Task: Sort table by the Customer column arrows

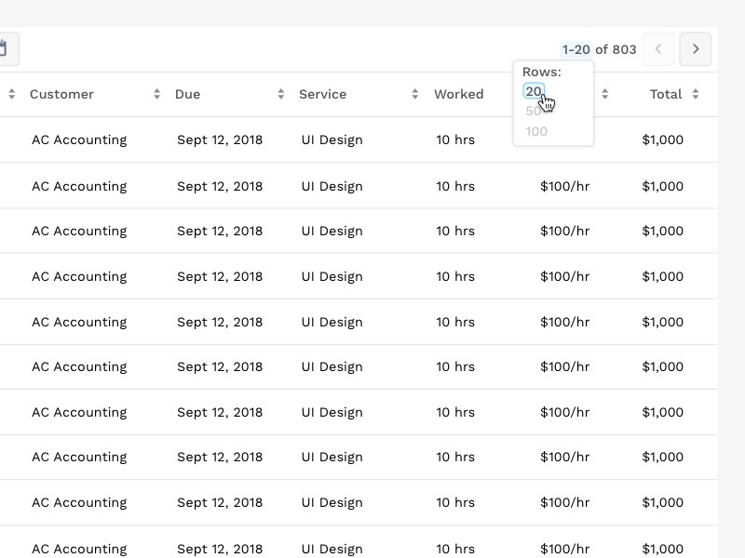Action: (x=156, y=94)
